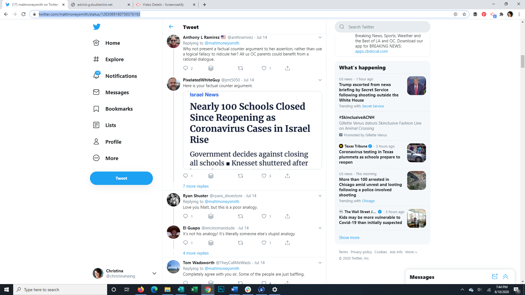Open the Explore menu item
Viewport: 525px width, 295px height.
pyautogui.click(x=114, y=59)
